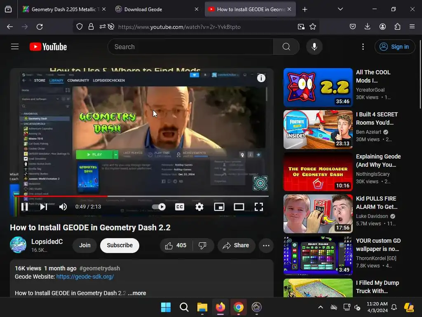
Task: Focus the YouTube search field
Action: tap(190, 47)
